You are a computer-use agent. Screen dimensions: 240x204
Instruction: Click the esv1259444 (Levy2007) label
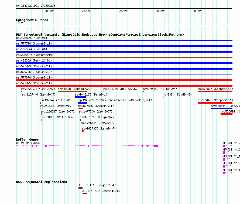coord(39,94)
